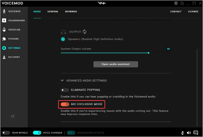Toggle the Hear Myself switch

[6, 133]
